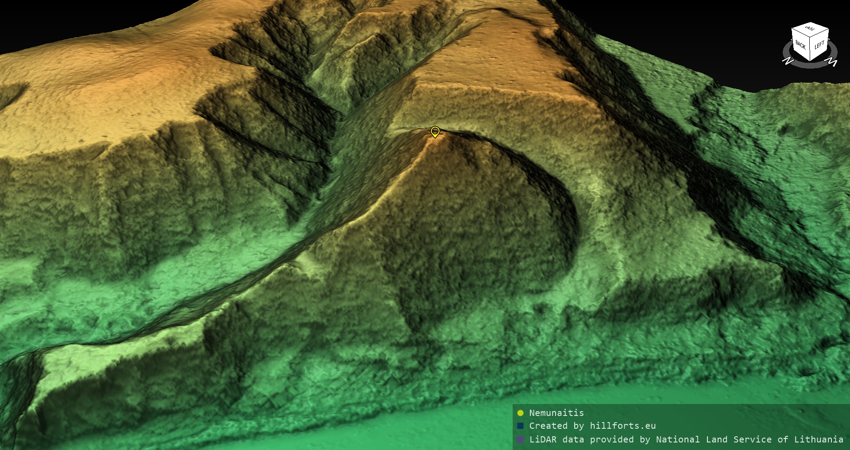
Task: Select the Nemunaitis label in the legend
Action: (x=556, y=413)
